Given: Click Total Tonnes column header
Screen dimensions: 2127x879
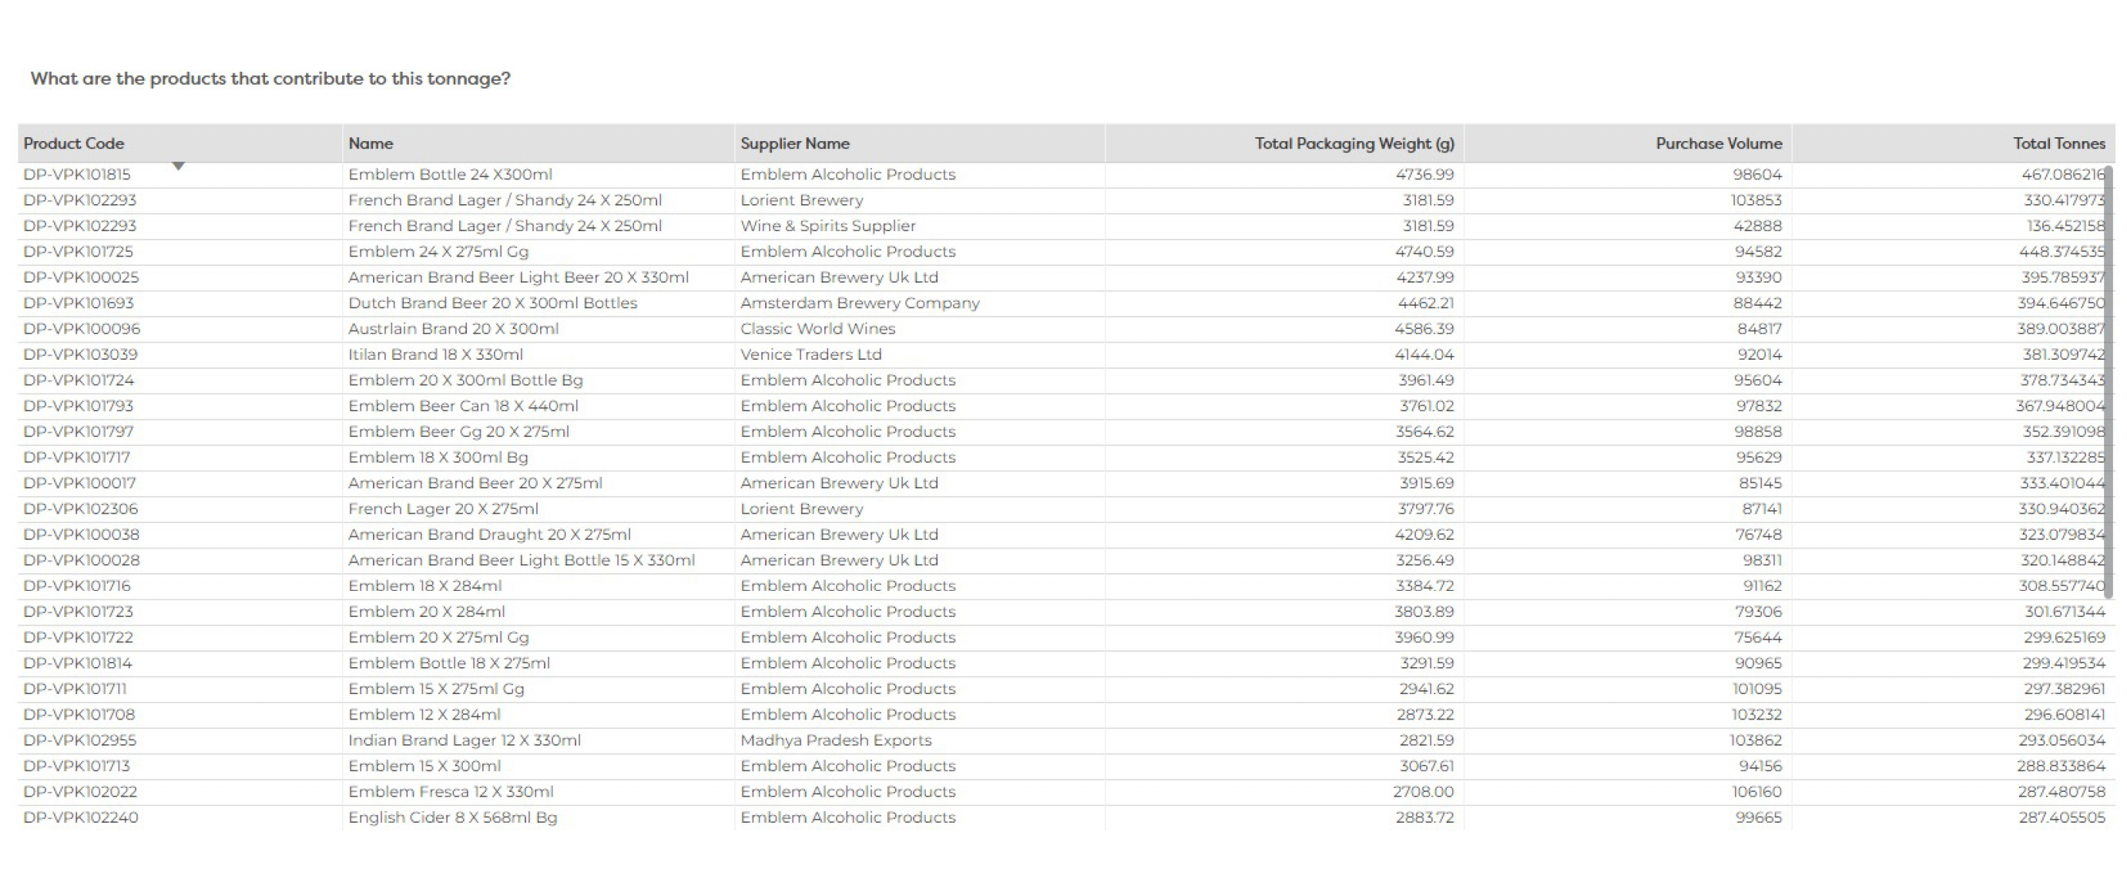Looking at the screenshot, I should tap(2058, 143).
